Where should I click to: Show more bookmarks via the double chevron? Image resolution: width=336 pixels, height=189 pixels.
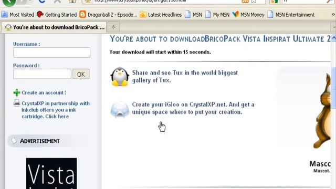click(333, 15)
